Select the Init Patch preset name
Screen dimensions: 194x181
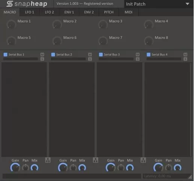click(136, 4)
